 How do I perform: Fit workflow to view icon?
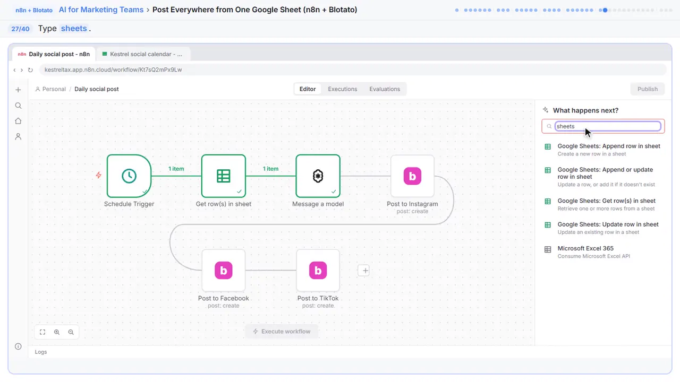coord(42,332)
